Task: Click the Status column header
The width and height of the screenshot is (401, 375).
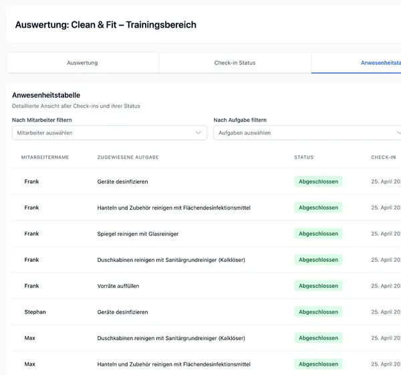Action: pyautogui.click(x=303, y=157)
